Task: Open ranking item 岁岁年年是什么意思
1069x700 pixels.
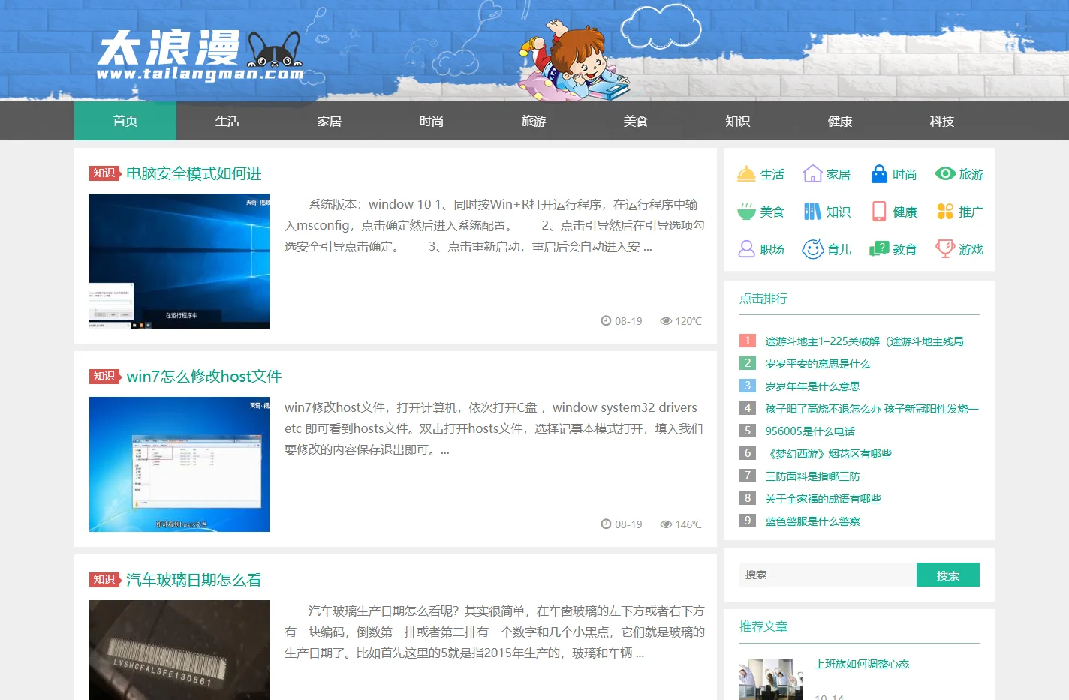Action: pos(812,386)
